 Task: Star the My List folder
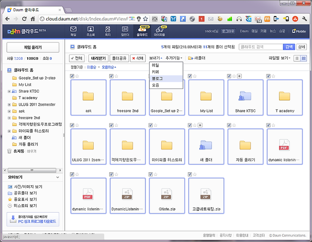(195, 76)
